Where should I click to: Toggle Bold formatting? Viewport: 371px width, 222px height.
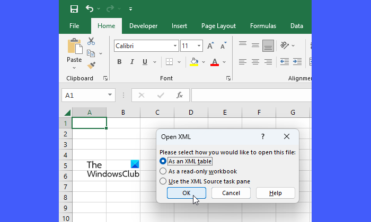[x=119, y=62]
